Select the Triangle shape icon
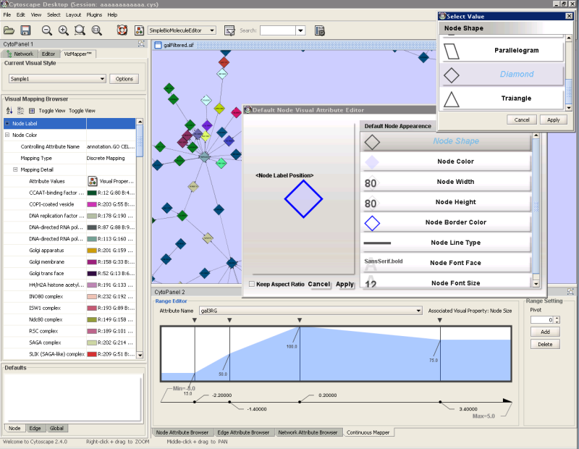Viewport: 579px width, 449px height. [x=452, y=98]
